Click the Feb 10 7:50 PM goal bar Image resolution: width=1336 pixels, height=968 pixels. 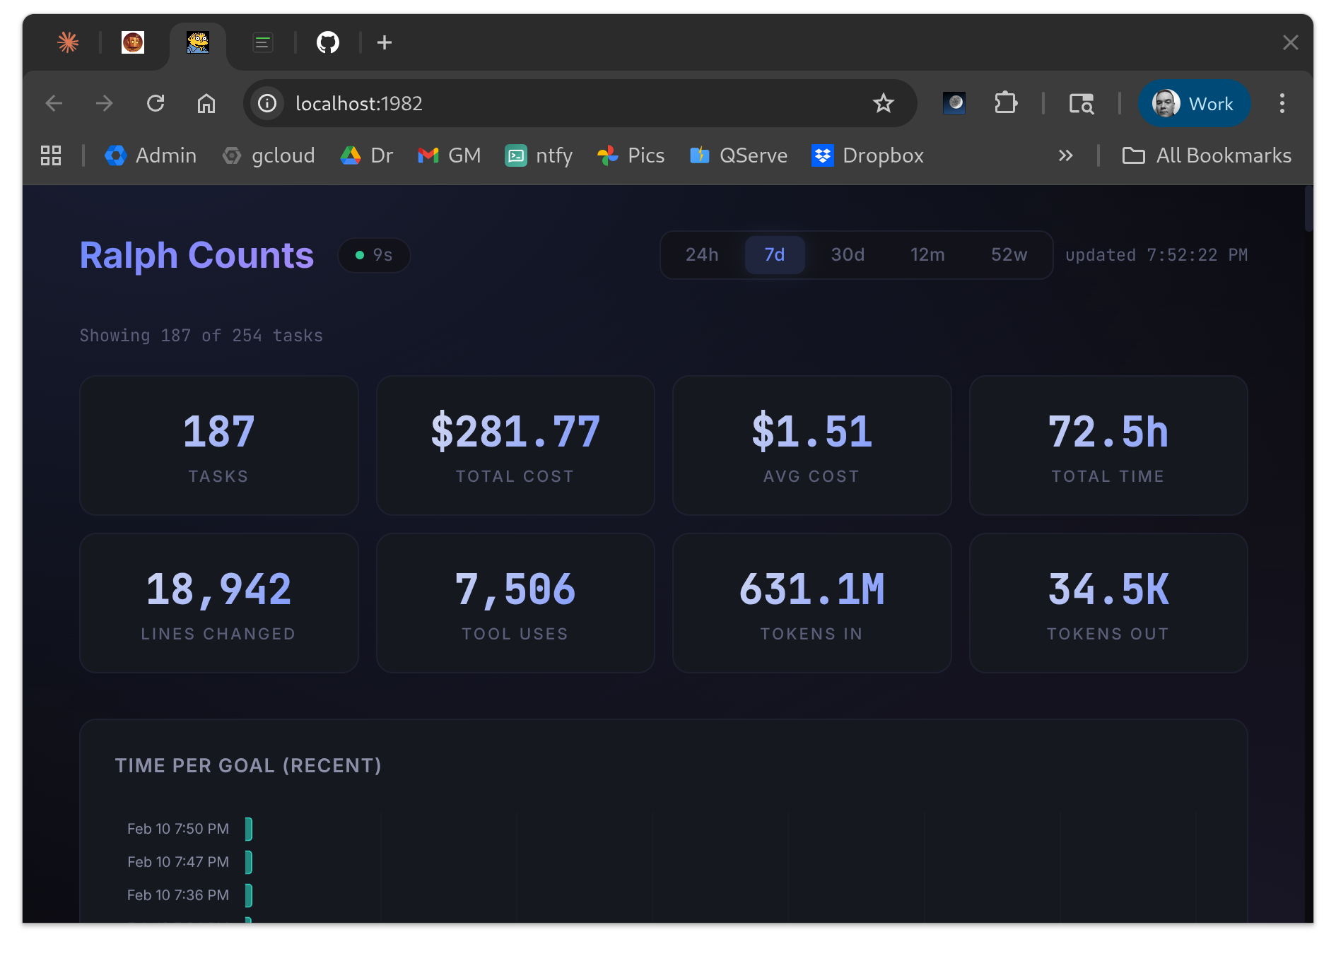click(249, 828)
